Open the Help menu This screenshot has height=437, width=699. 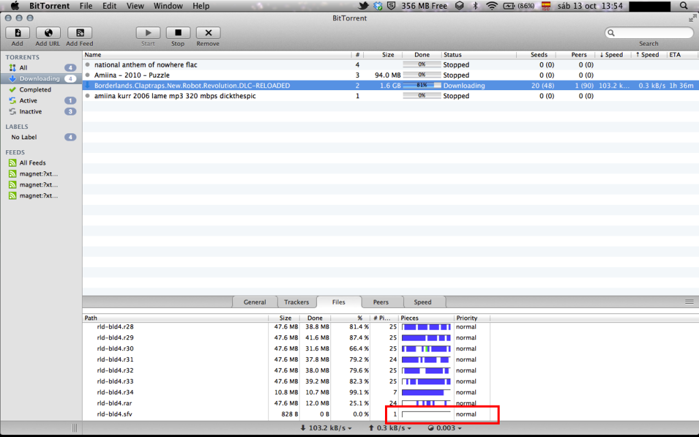[201, 5]
